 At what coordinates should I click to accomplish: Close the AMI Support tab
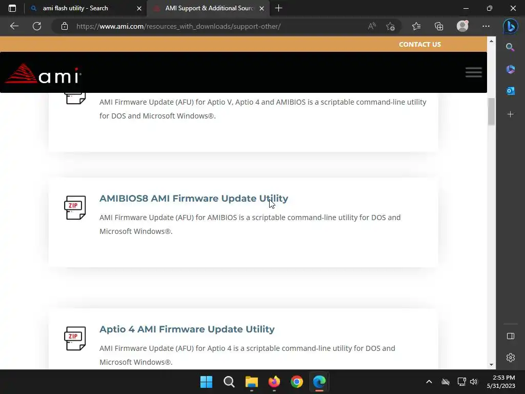pos(261,8)
